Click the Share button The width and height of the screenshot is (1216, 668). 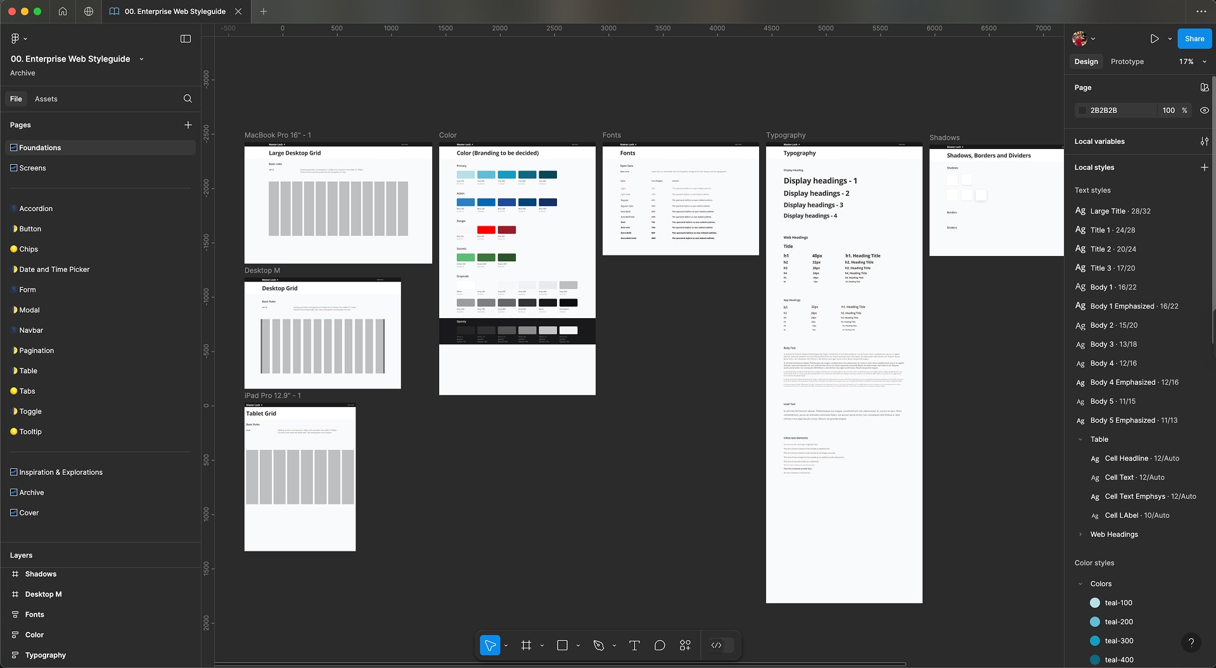[x=1194, y=39]
